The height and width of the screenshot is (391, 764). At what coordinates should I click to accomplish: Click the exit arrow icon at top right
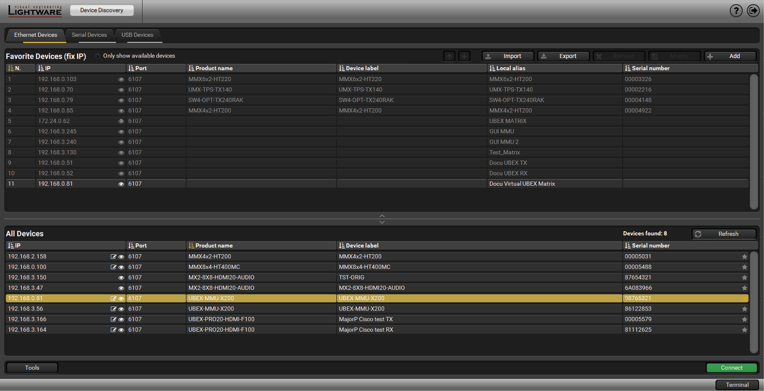[x=753, y=10]
